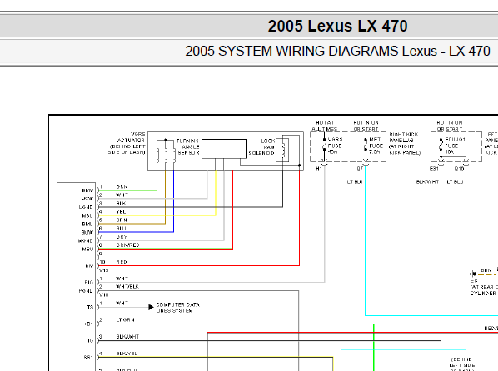The height and width of the screenshot is (371, 498).
Task: Select the 'BMW' terminal label
Action: click(x=87, y=233)
